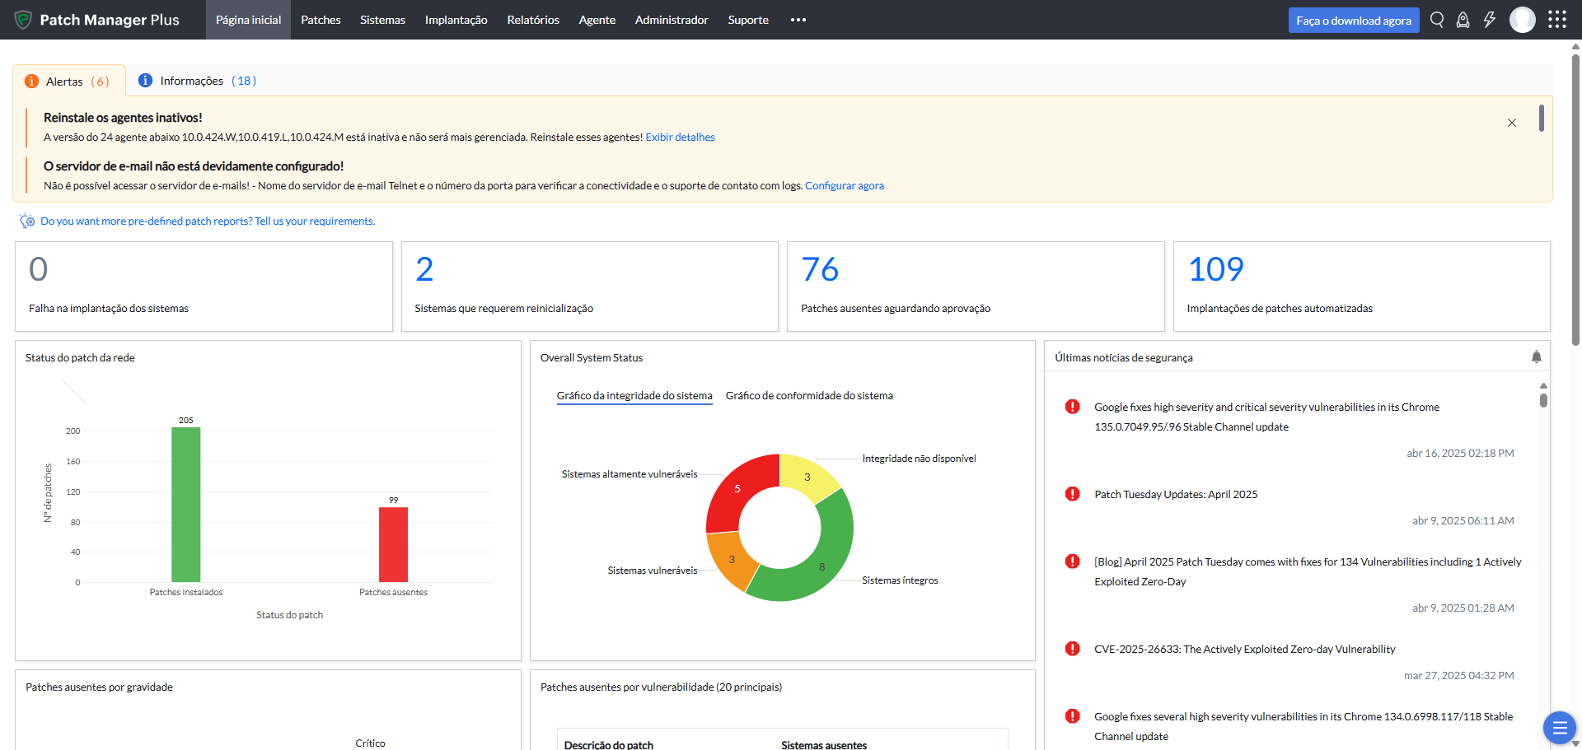The width and height of the screenshot is (1582, 750).
Task: Click the lightning bolt quick actions icon
Action: click(x=1489, y=20)
